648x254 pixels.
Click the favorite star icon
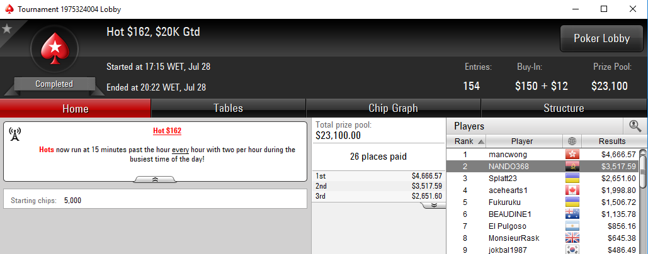[7, 28]
